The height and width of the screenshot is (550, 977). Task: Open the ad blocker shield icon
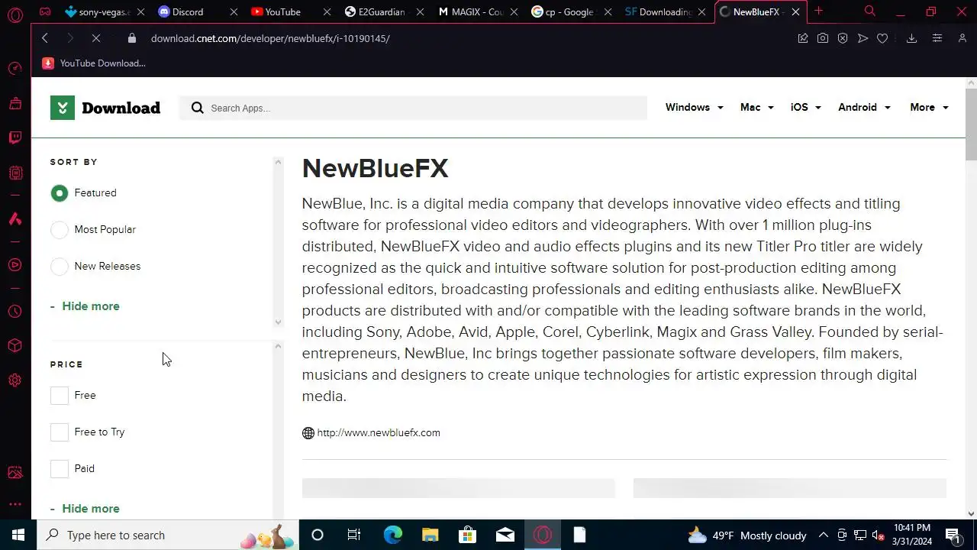pyautogui.click(x=843, y=38)
